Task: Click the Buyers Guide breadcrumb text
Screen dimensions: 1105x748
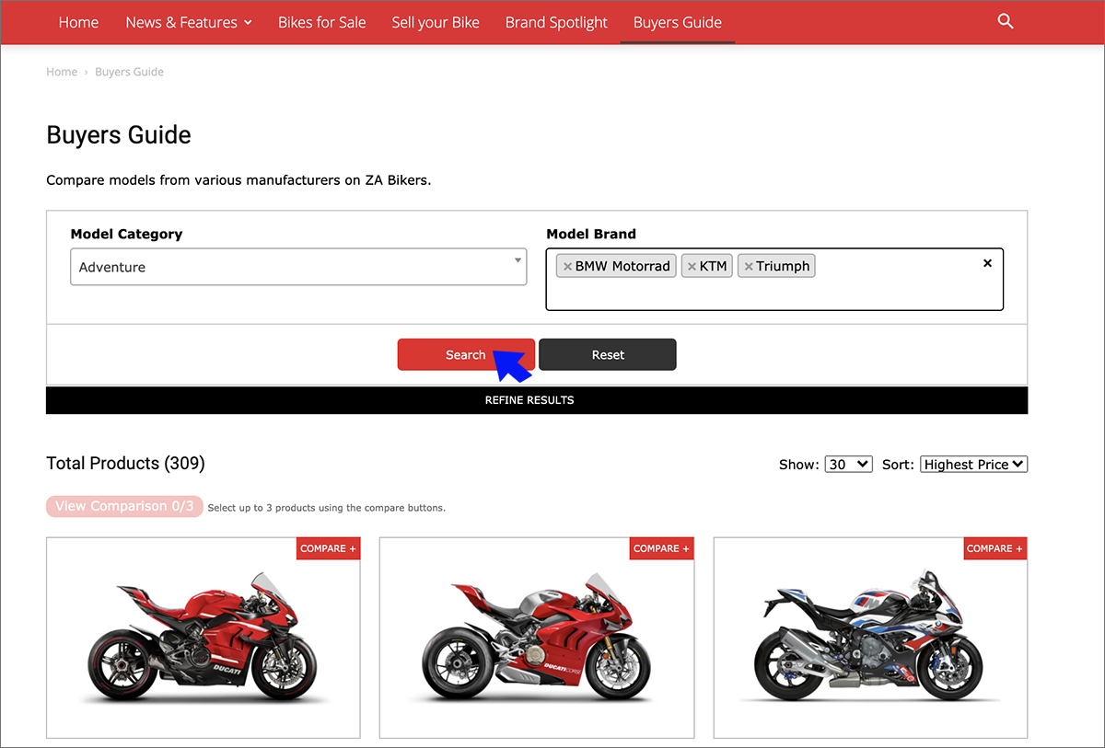Action: (129, 72)
